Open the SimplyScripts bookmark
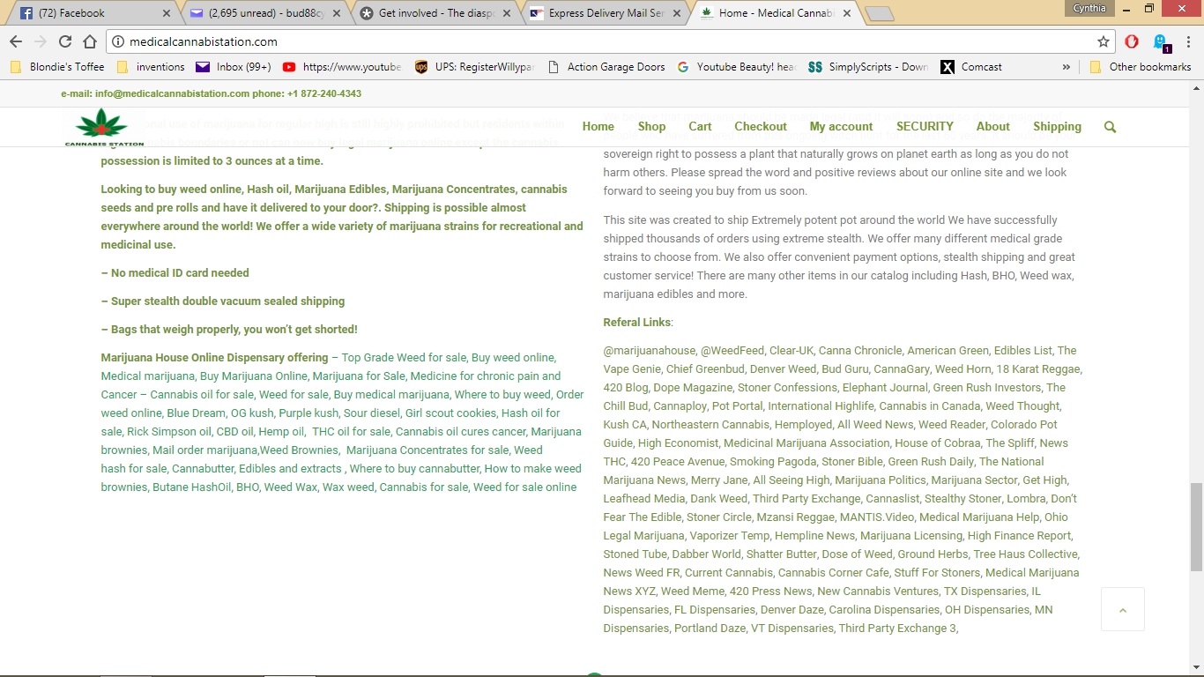 (868, 67)
